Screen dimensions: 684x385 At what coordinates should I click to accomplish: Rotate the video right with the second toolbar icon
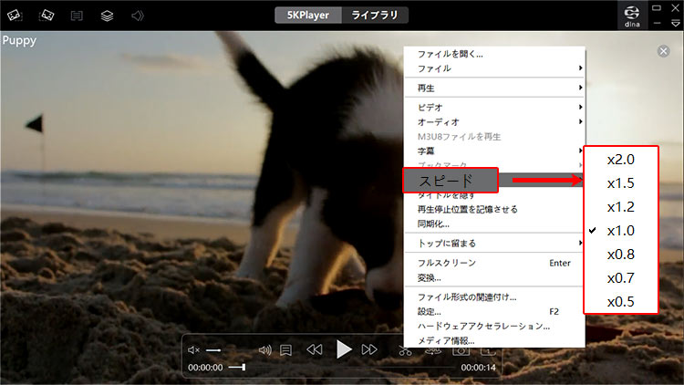click(47, 16)
